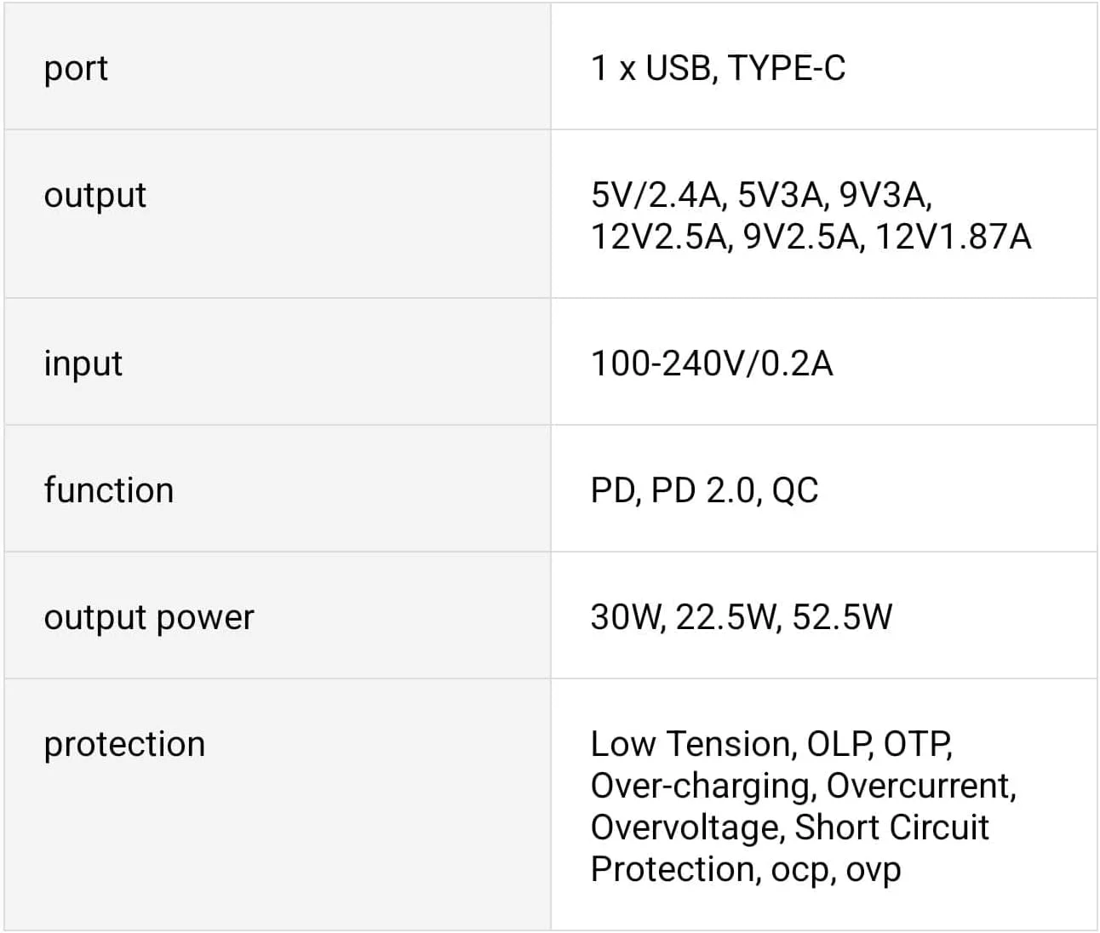This screenshot has height=933, width=1100.
Task: Click the "Short Circuit" protection text
Action: click(891, 827)
